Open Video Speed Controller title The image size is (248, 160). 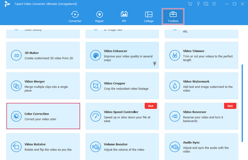pyautogui.click(x=121, y=112)
